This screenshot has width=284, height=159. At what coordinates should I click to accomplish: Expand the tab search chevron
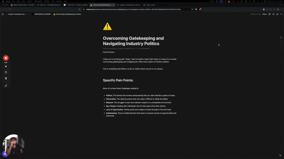(281, 5)
